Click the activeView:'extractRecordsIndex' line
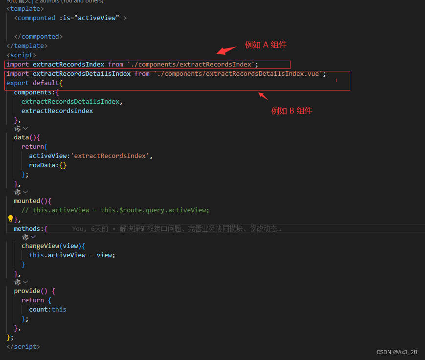The width and height of the screenshot is (425, 360). point(91,156)
